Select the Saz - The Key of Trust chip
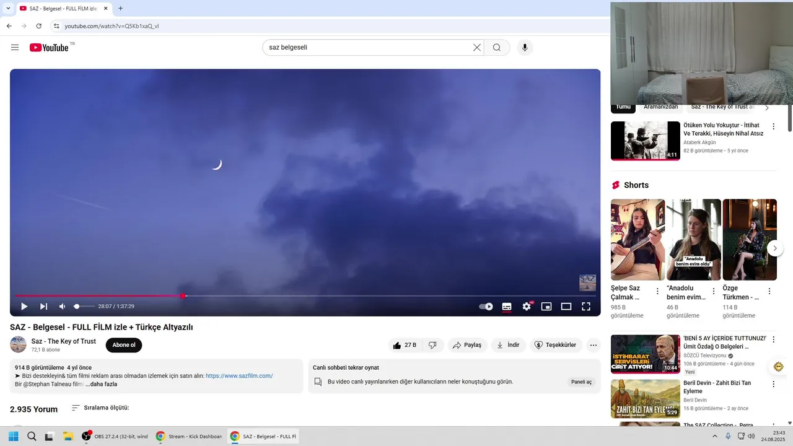Image resolution: width=793 pixels, height=446 pixels. point(722,108)
